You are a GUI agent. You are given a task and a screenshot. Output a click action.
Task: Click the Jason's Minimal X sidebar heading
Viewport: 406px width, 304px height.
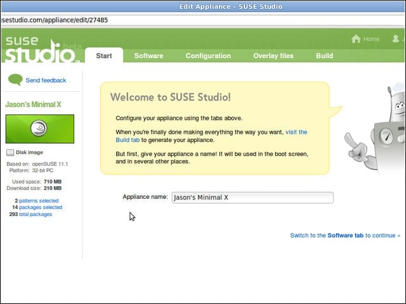tap(33, 104)
